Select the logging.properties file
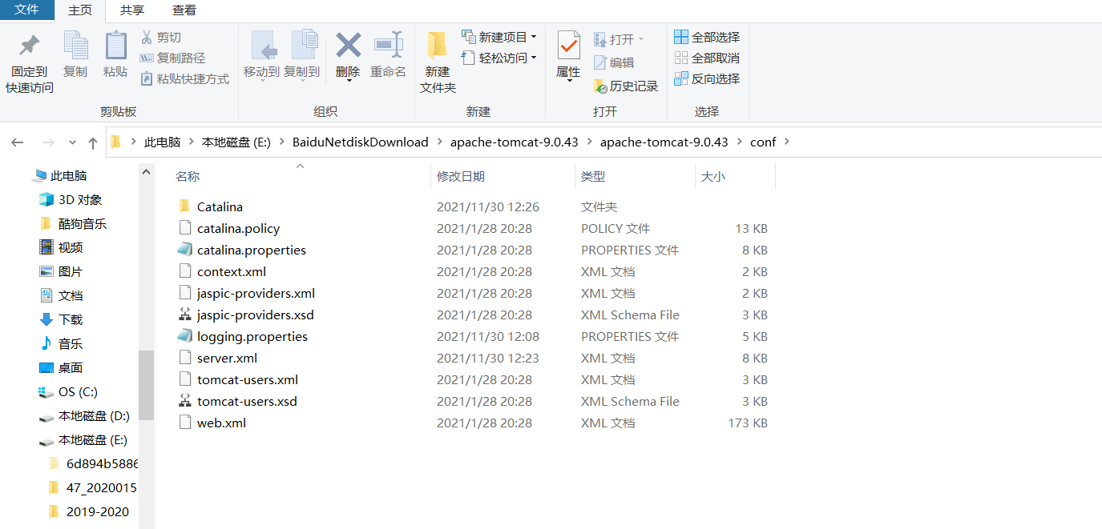The width and height of the screenshot is (1102, 529). click(x=252, y=336)
